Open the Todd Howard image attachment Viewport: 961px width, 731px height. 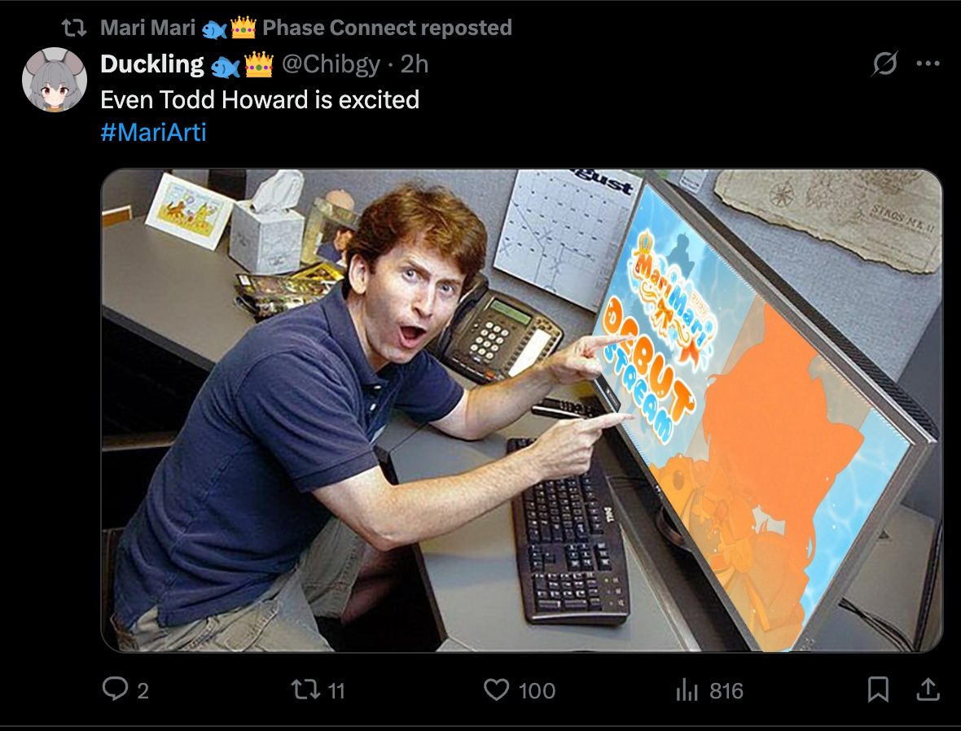coord(521,410)
